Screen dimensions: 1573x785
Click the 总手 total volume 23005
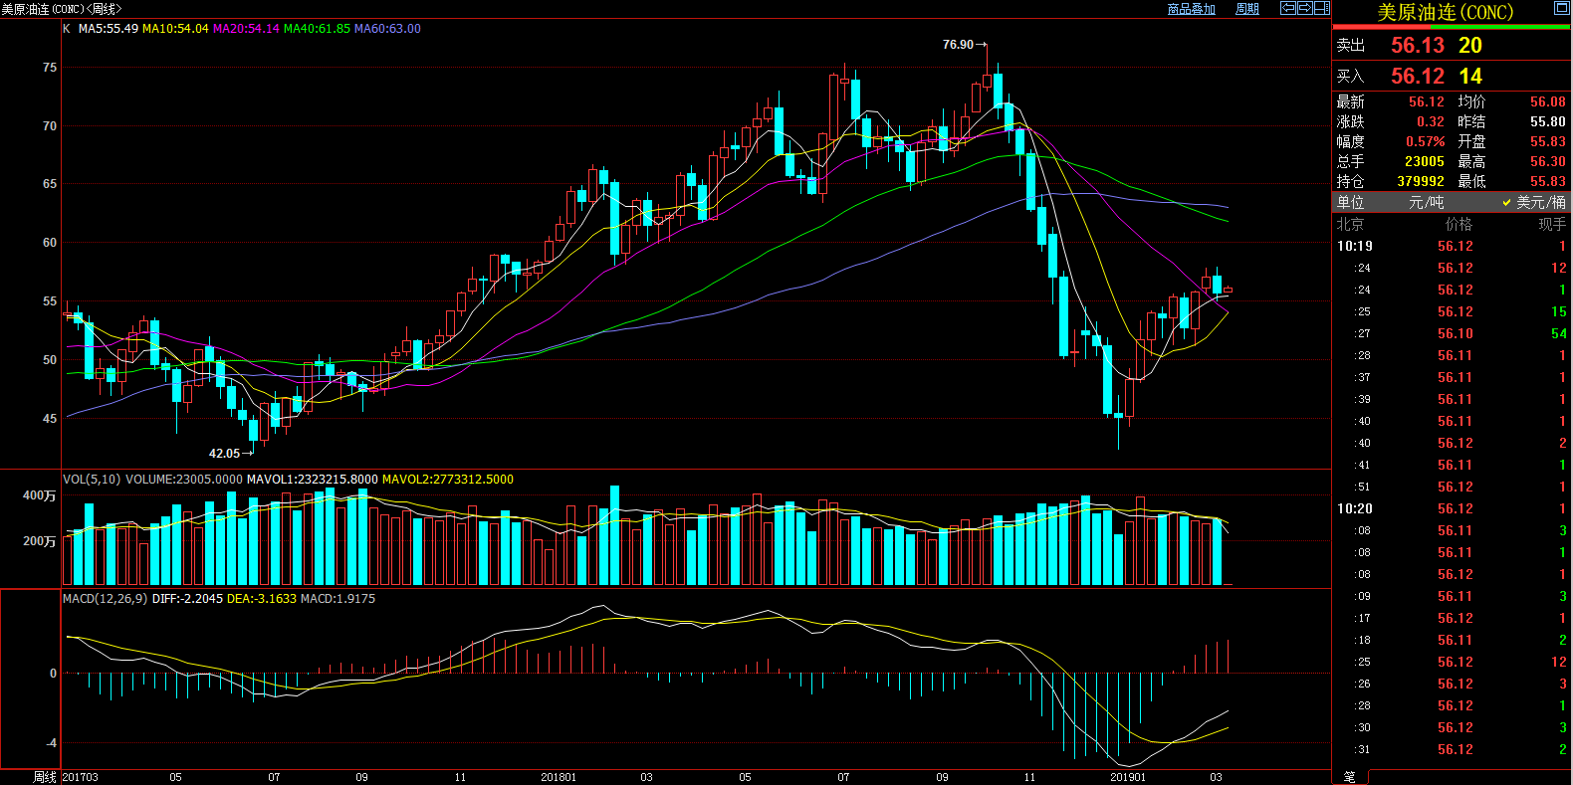1424,162
